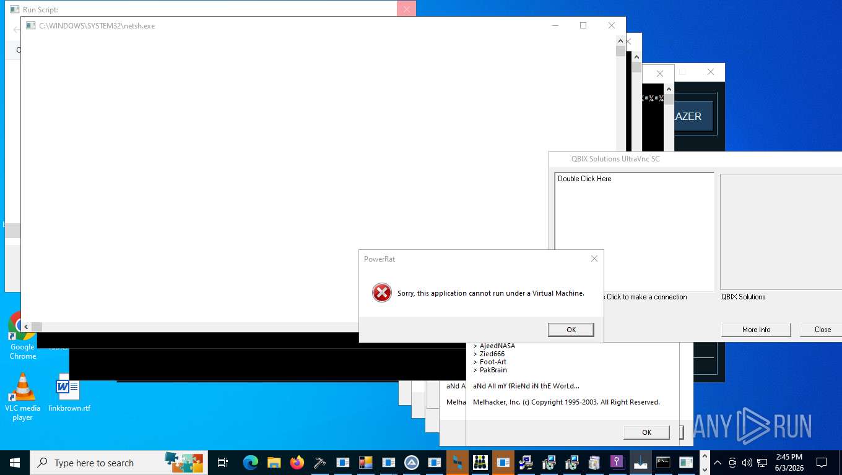Image resolution: width=842 pixels, height=475 pixels.
Task: Click the taskbar overflow scroll-down arrow
Action: coord(705,469)
